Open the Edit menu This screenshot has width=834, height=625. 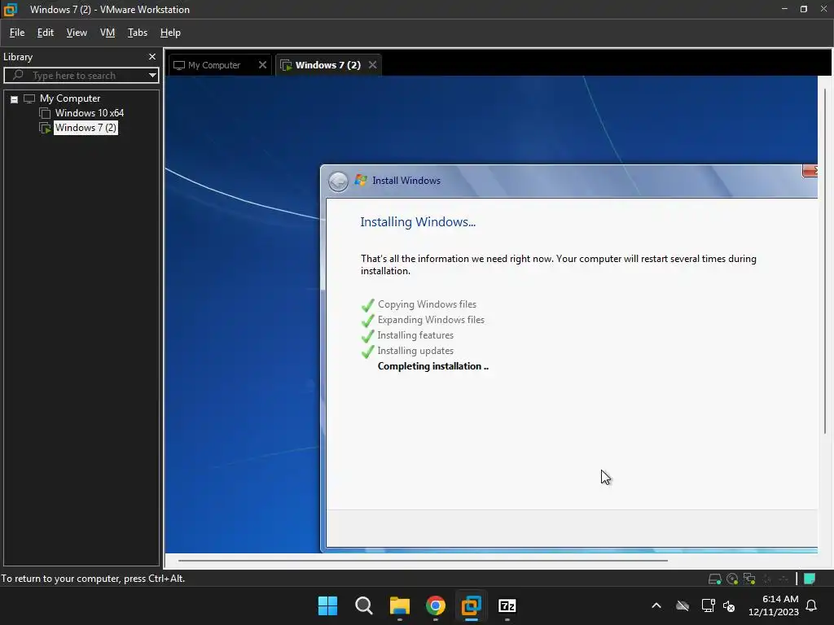pos(46,33)
